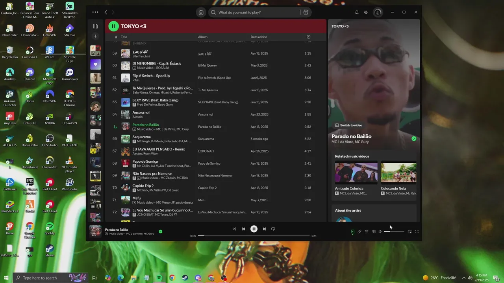
Task: Select track 'Papo de Sumiço'
Action: click(215, 164)
